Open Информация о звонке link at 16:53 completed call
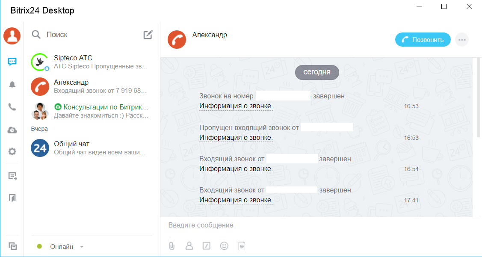Image resolution: width=482 pixels, height=257 pixels. point(236,106)
